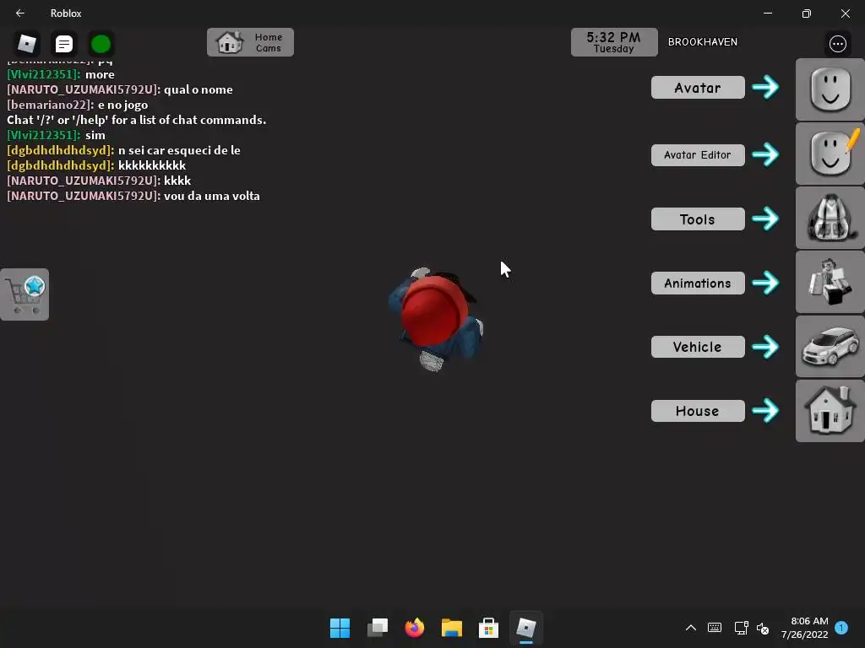Open the touch keyboard tray icon

pyautogui.click(x=715, y=628)
